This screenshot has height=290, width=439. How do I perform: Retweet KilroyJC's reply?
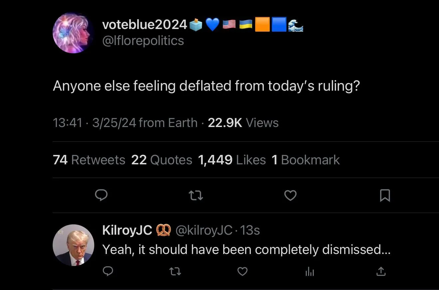click(x=175, y=272)
